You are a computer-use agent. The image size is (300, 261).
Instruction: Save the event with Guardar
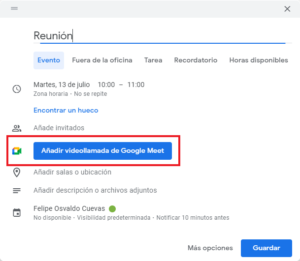click(x=266, y=248)
